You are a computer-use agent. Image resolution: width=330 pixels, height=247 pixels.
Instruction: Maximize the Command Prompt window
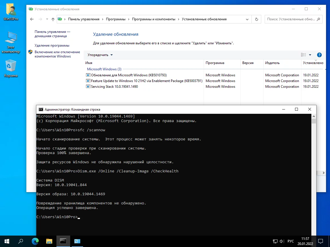point(296,109)
